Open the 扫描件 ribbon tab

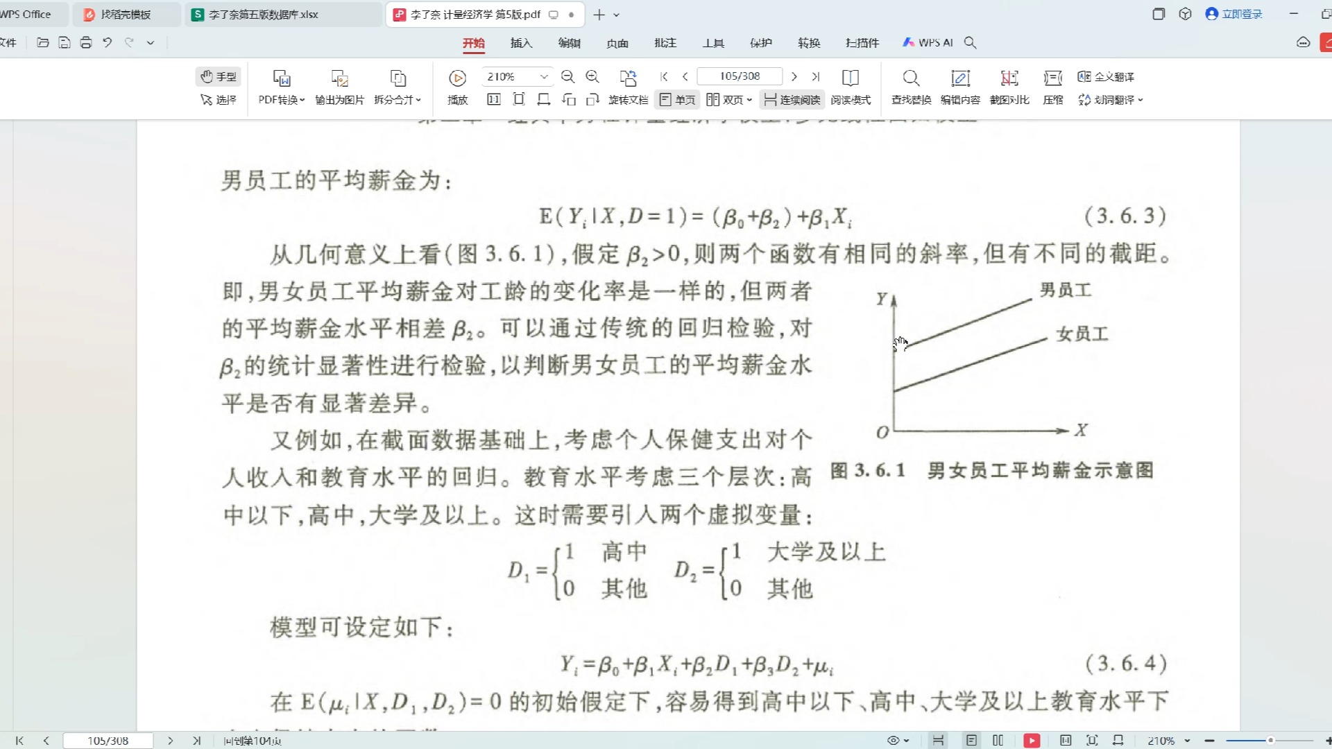pyautogui.click(x=862, y=43)
